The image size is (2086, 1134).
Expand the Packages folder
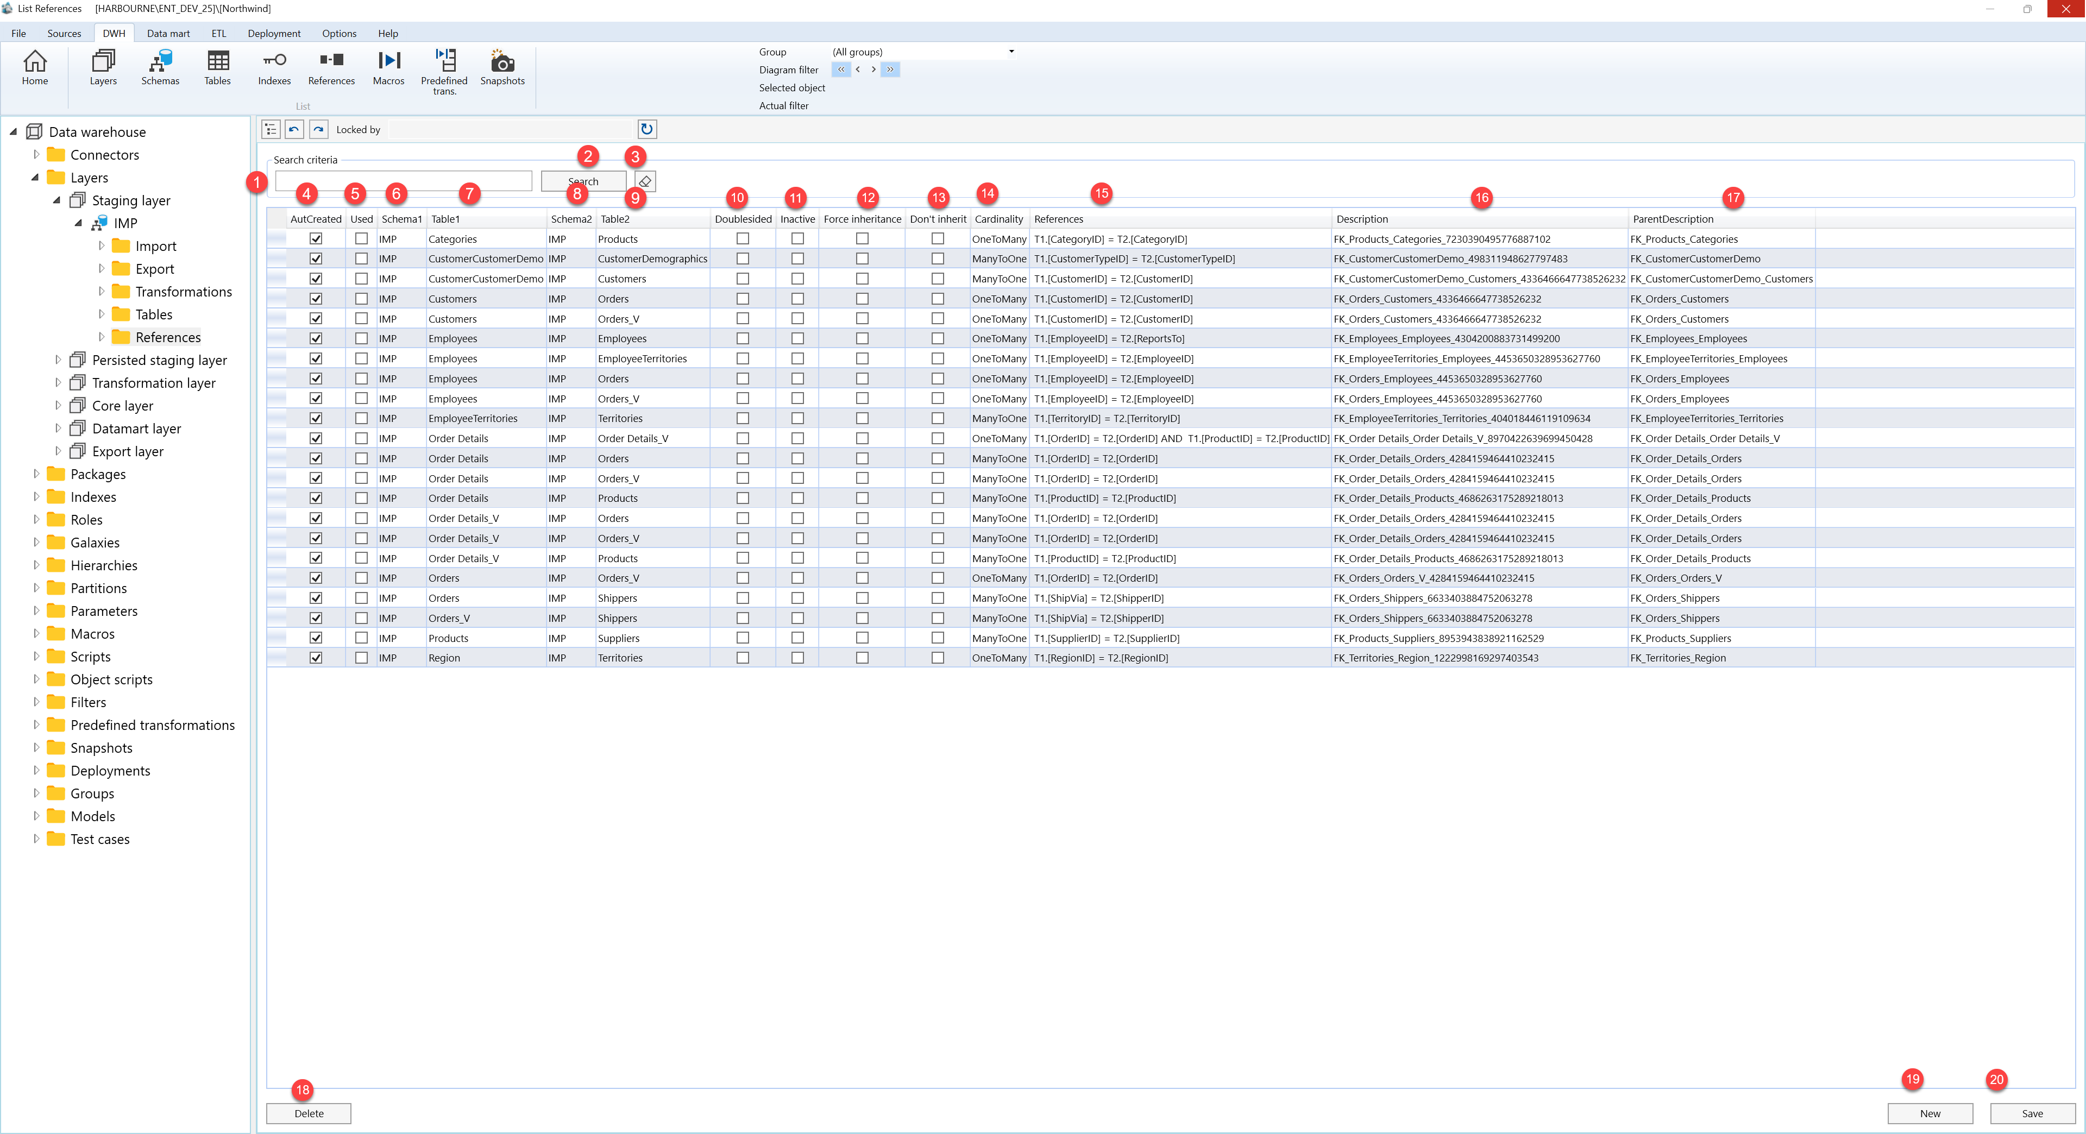pos(36,474)
